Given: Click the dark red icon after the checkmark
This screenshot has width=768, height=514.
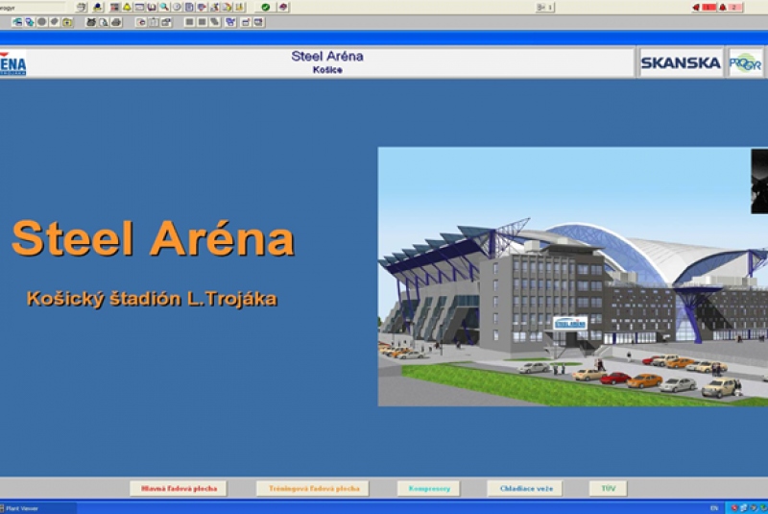Looking at the screenshot, I should click(283, 8).
